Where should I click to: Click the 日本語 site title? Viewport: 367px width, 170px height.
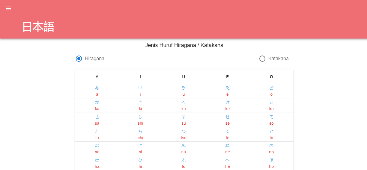tap(38, 27)
